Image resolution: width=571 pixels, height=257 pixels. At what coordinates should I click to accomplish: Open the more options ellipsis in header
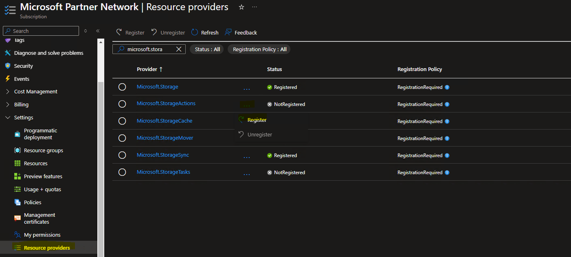pos(255,7)
